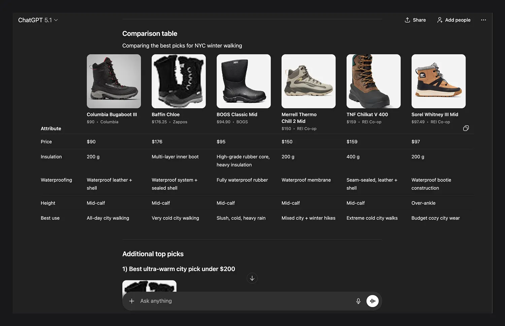505x326 pixels.
Task: Click the 'Multi-layer inner boot' cell
Action: (175, 157)
